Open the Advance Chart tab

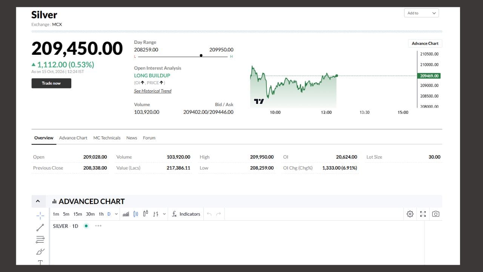click(x=73, y=138)
